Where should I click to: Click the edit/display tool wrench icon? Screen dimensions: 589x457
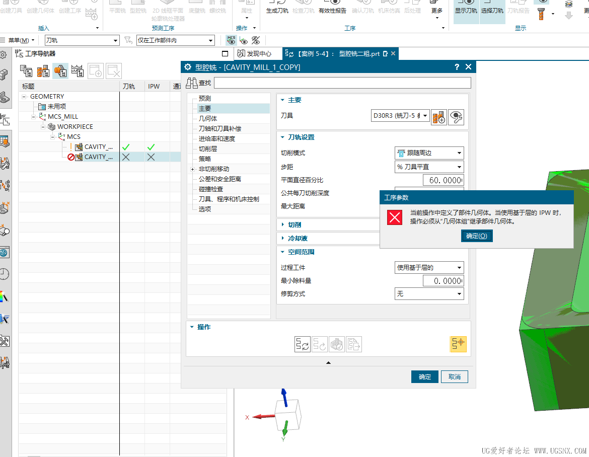click(x=456, y=117)
